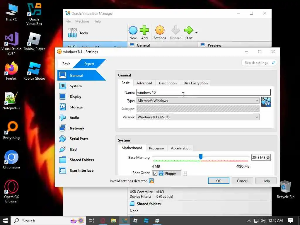Switch to the Description tab
This screenshot has height=225, width=300.
pos(168,83)
